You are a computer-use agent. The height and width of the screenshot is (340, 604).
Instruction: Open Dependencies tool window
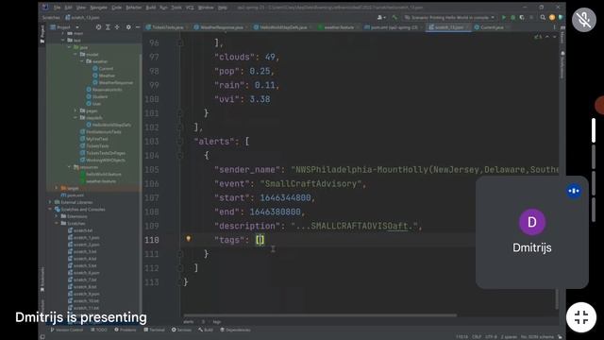click(235, 330)
